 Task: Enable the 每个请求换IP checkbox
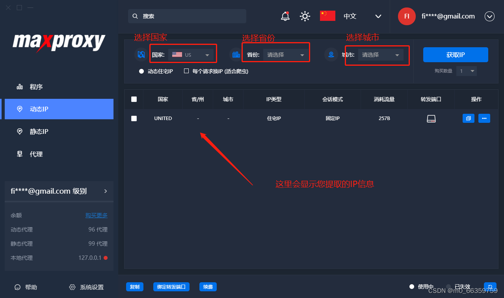186,71
